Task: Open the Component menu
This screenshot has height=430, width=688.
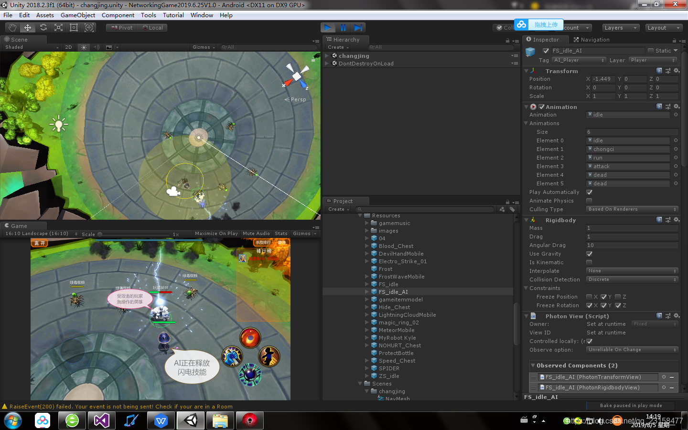Action: 118,15
